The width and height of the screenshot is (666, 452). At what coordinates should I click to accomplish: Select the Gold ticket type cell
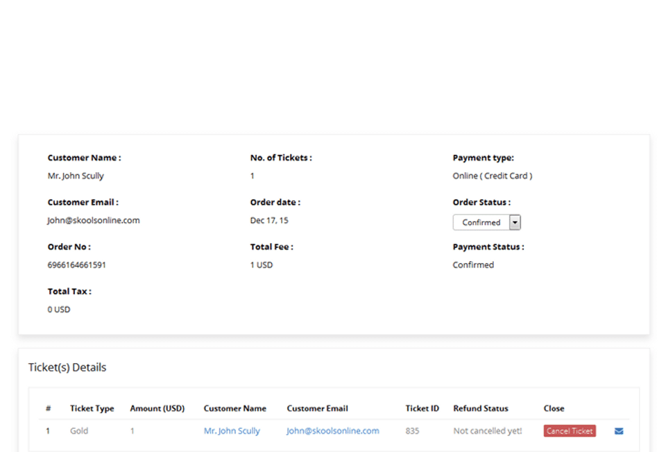pyautogui.click(x=79, y=431)
